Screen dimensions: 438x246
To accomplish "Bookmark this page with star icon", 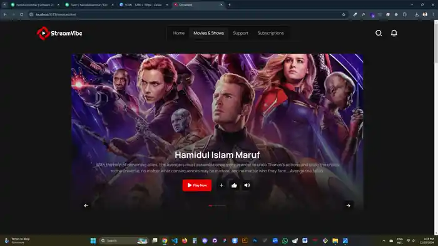I will coord(344,14).
